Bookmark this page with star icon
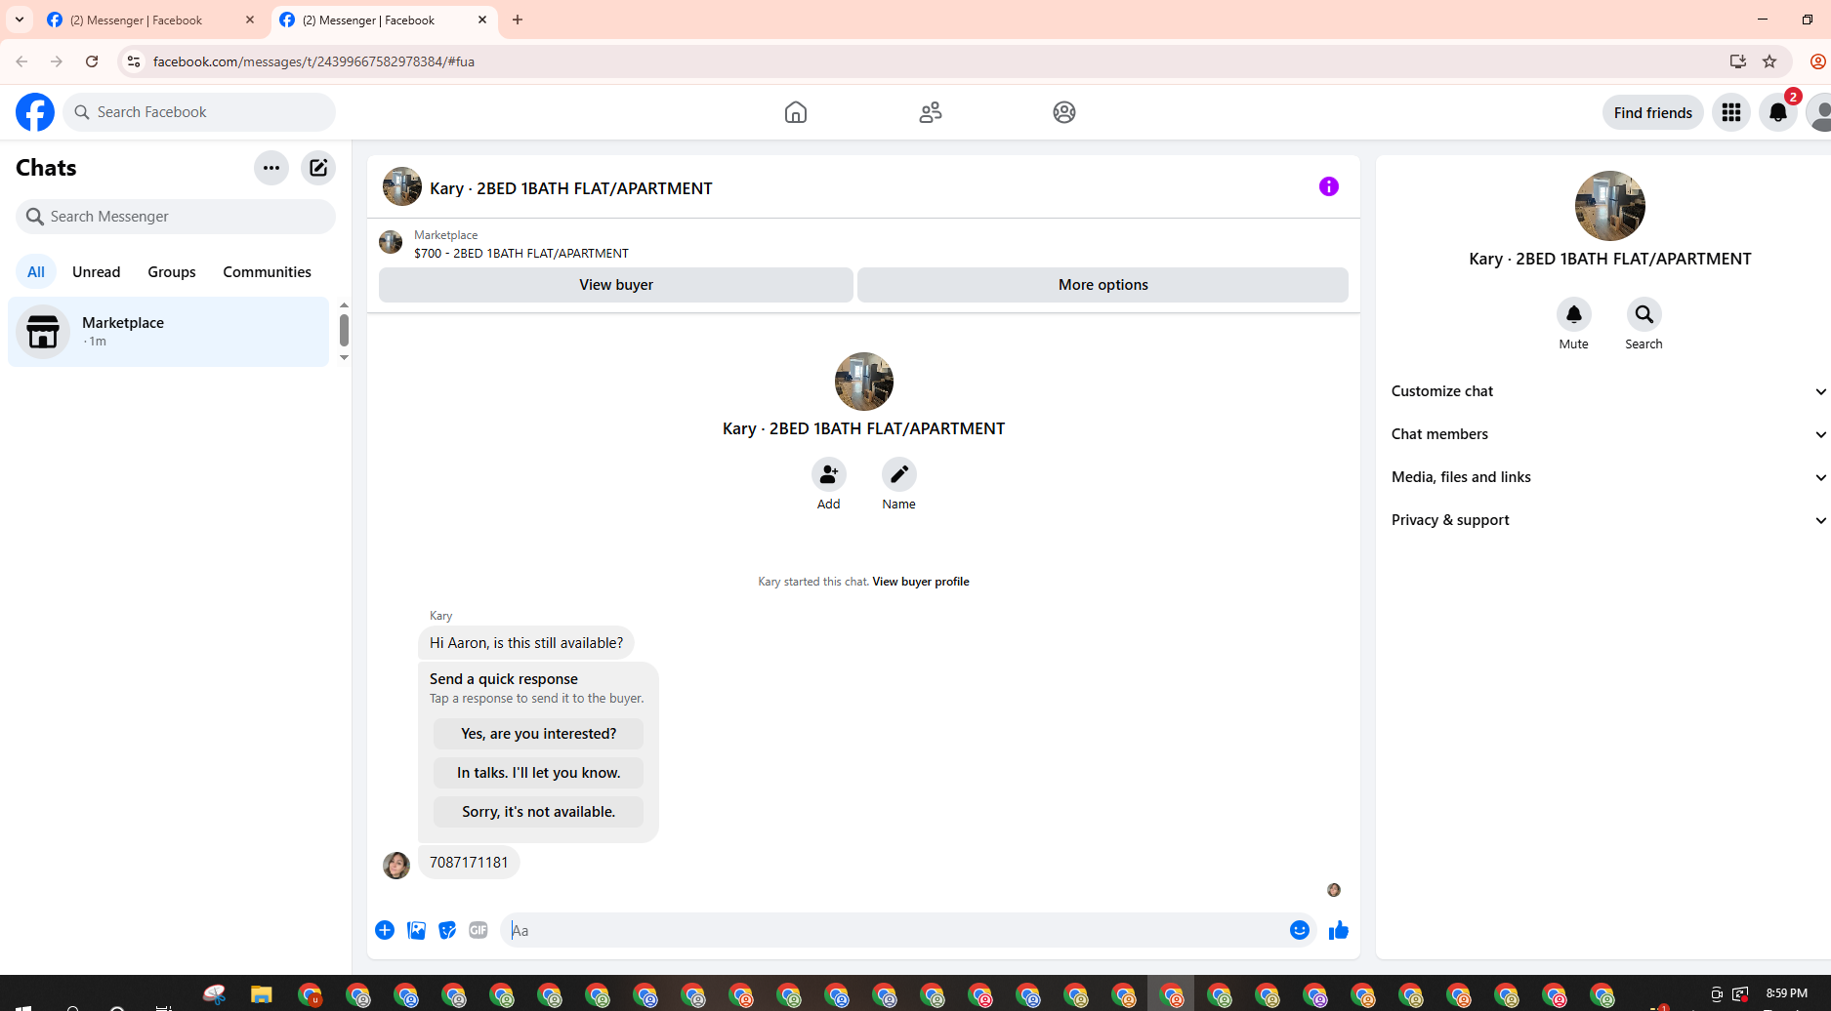This screenshot has width=1831, height=1011. (1769, 61)
